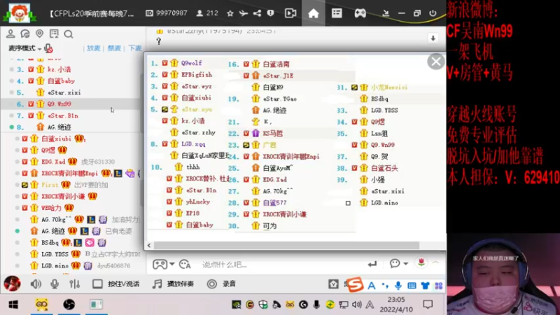Open the channel avatar logo

[20, 13]
